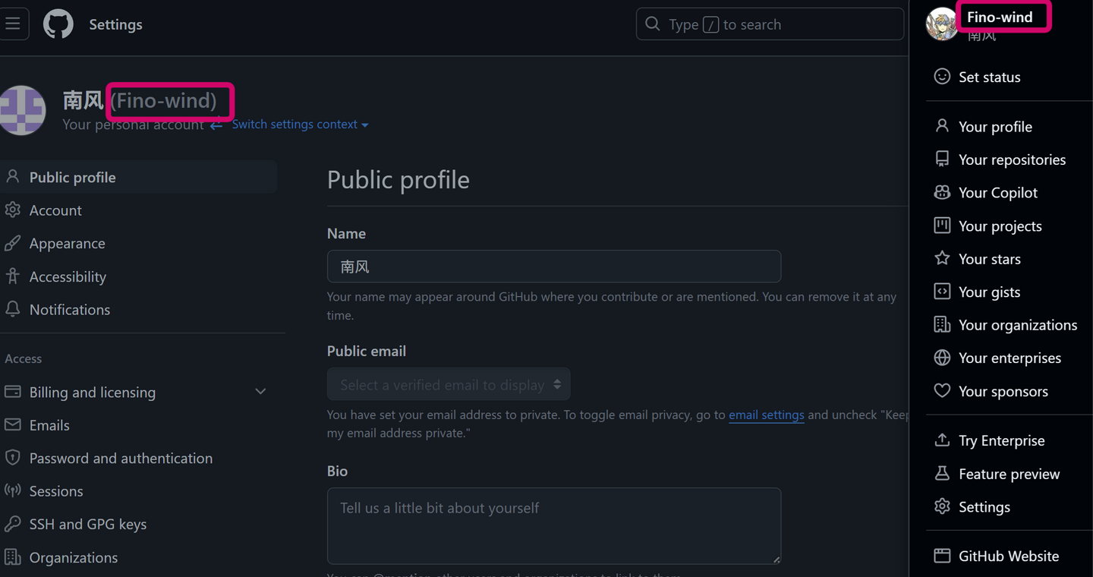Focus the Type / to search box
The height and width of the screenshot is (577, 1093).
(x=770, y=24)
